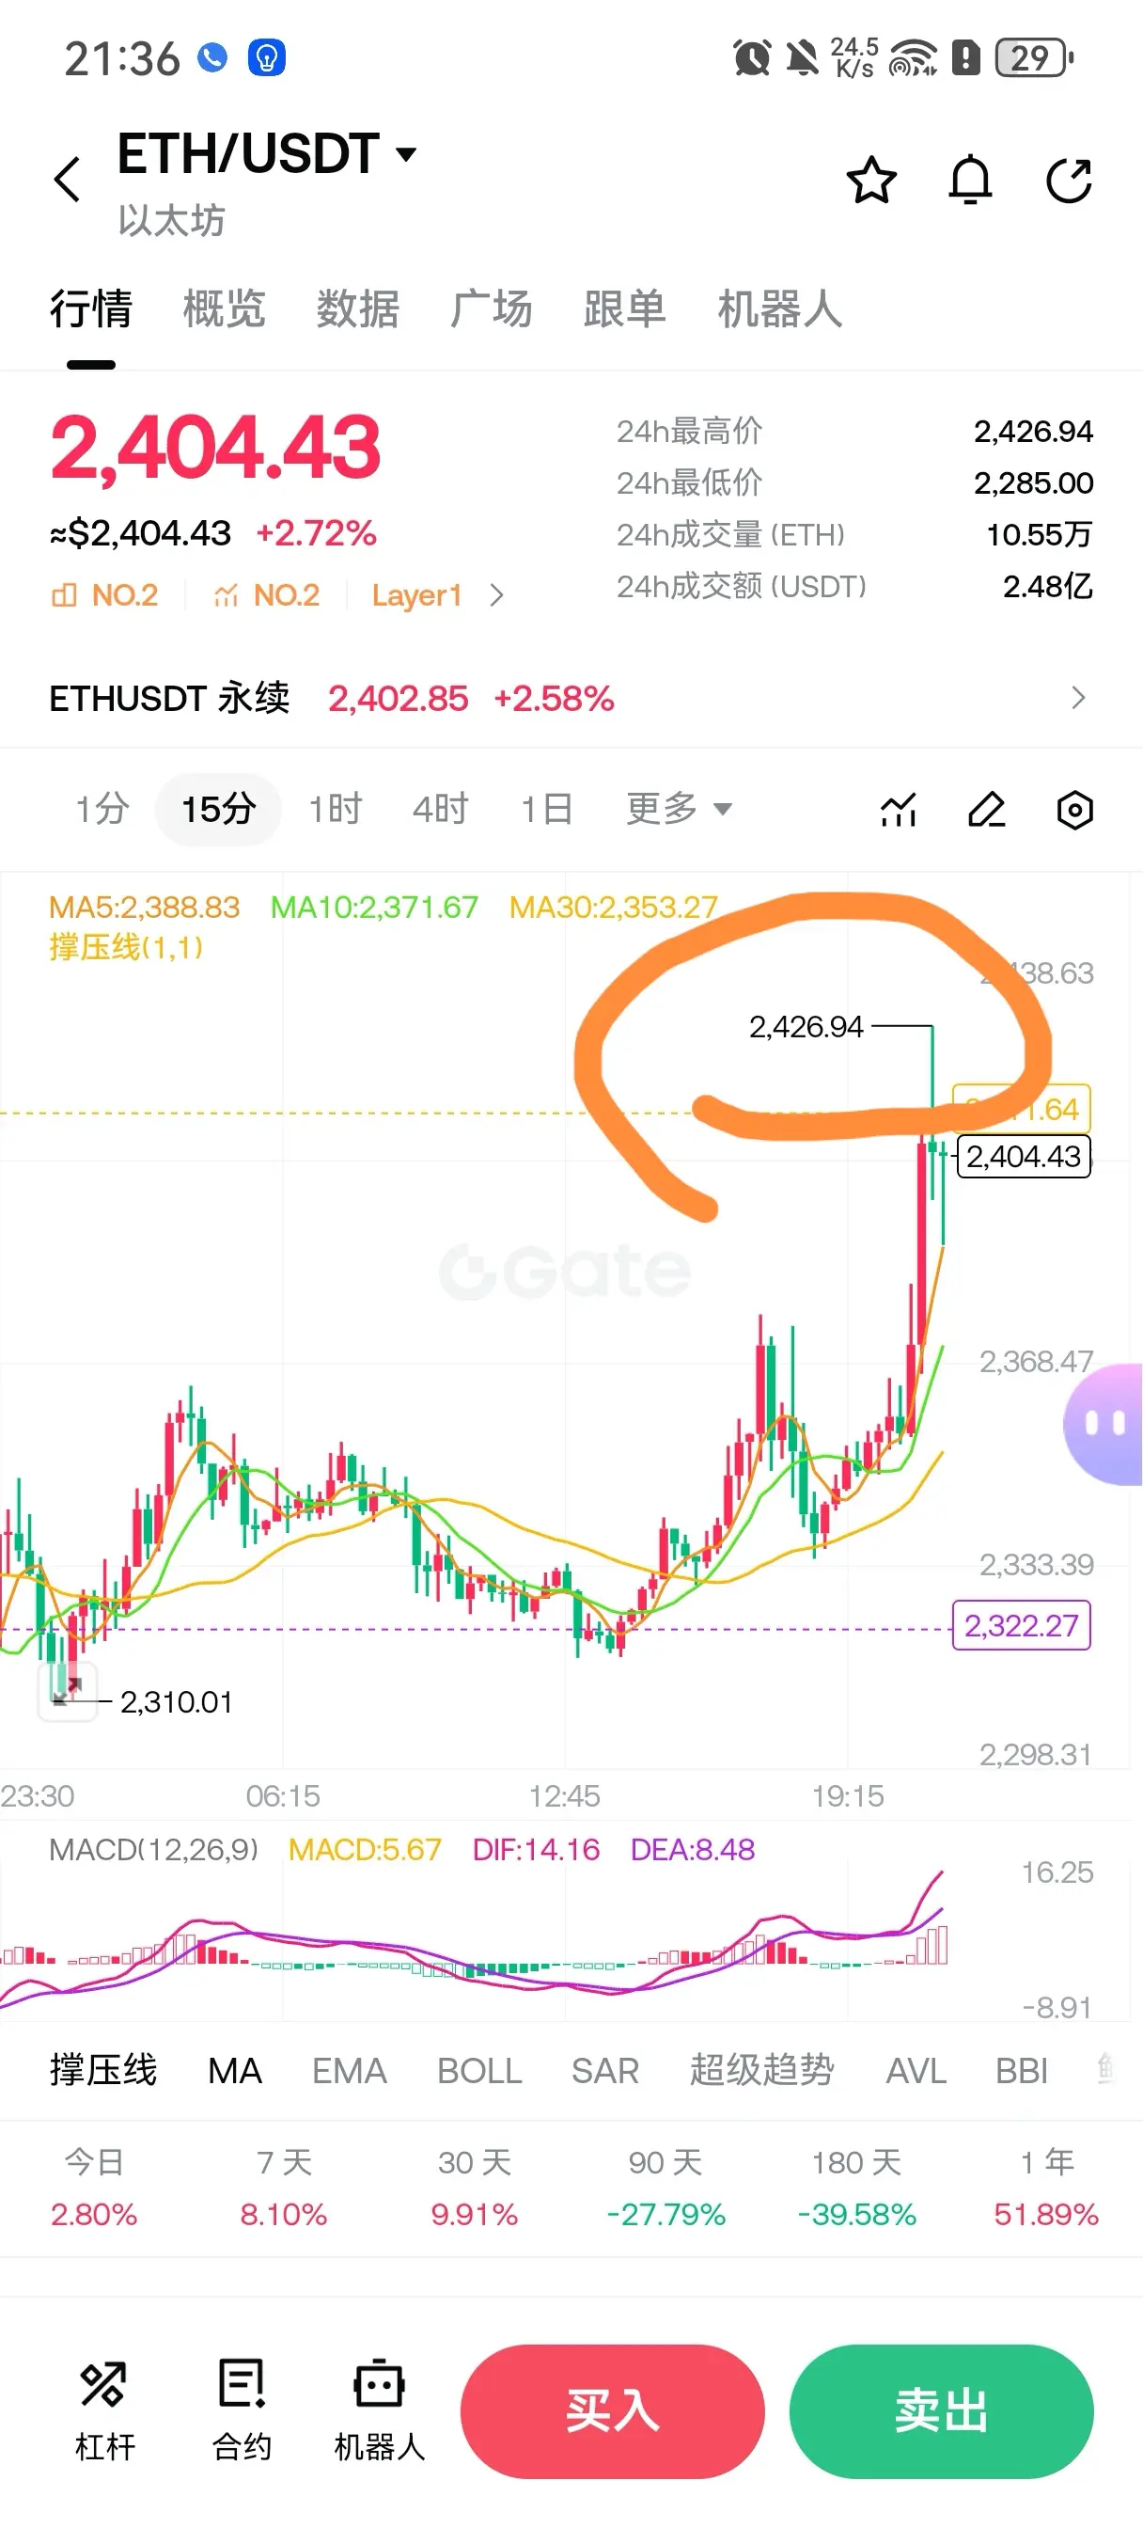Select the drawing pencil tool

point(987,810)
